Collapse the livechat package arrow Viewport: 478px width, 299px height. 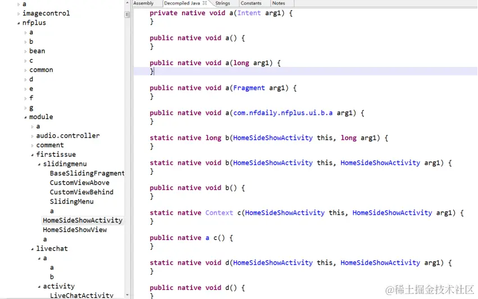tap(33, 249)
